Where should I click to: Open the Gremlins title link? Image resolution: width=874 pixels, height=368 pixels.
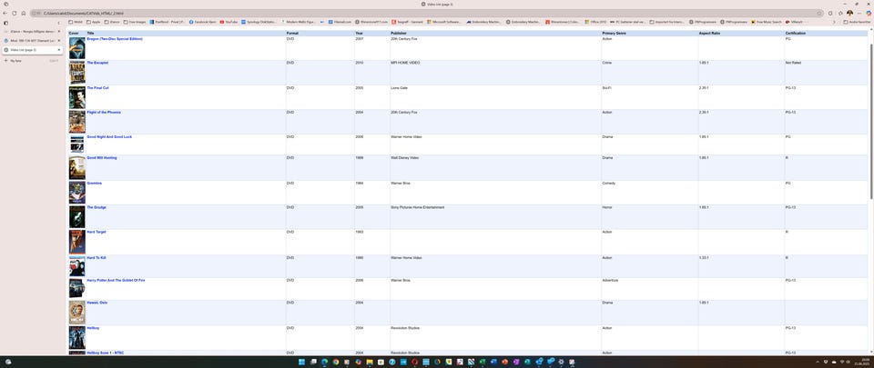[x=94, y=183]
